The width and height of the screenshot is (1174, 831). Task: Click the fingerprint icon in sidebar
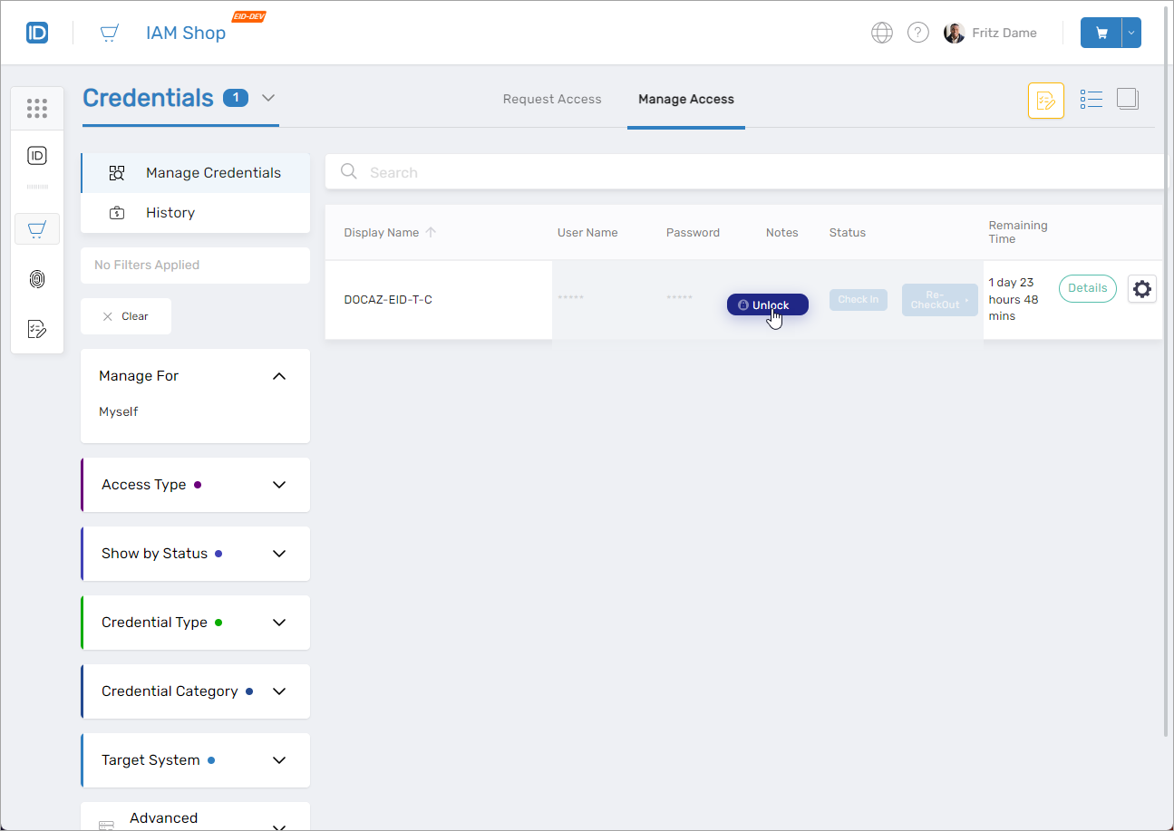coord(37,279)
